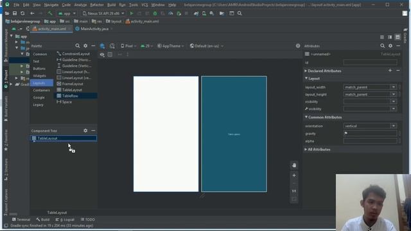Switch to Split view mode icon
This screenshot has width=411, height=231.
click(390, 37)
